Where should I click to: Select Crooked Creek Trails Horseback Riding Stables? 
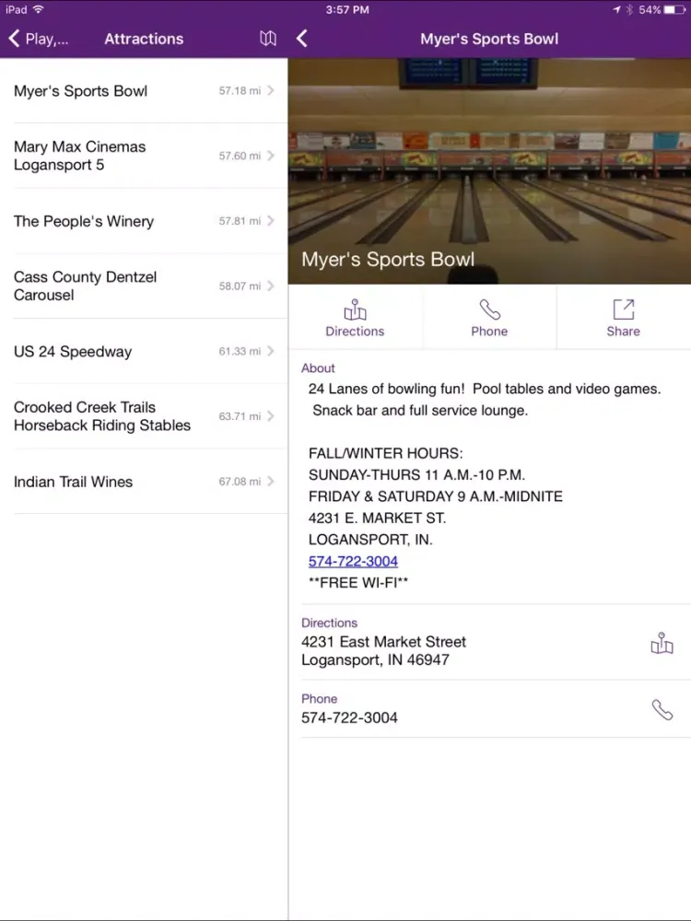point(144,416)
